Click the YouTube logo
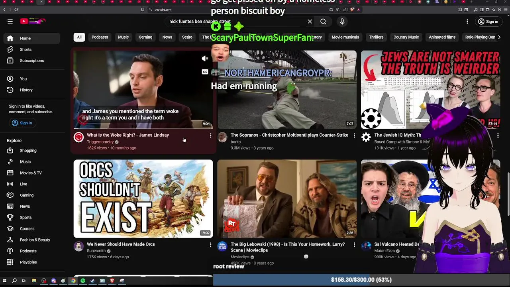The image size is (510, 287). point(33,22)
